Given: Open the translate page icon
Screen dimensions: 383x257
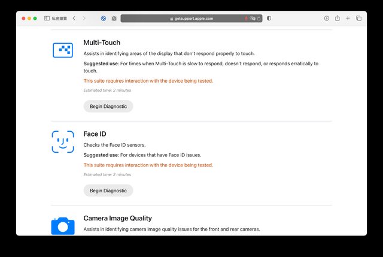Looking at the screenshot, I should pos(253,19).
